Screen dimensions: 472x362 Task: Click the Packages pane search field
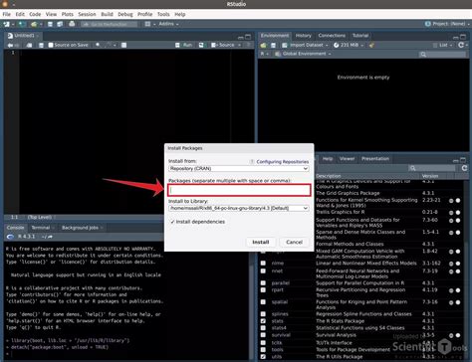click(432, 168)
